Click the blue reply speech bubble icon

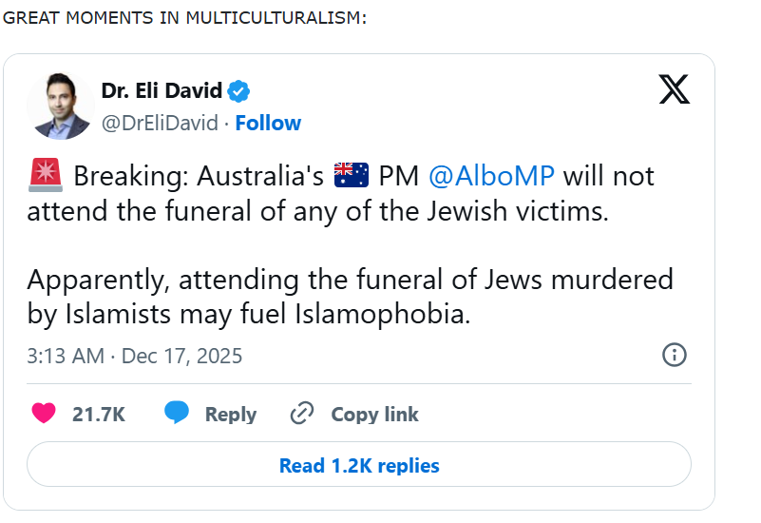(x=178, y=414)
